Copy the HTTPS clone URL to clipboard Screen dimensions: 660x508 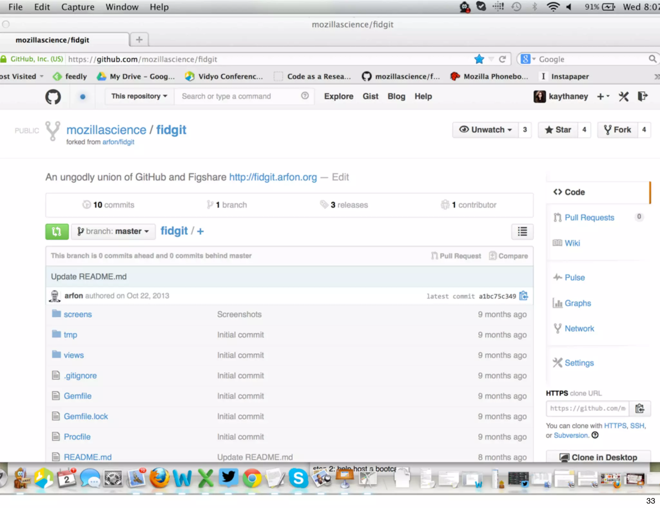pyautogui.click(x=640, y=408)
